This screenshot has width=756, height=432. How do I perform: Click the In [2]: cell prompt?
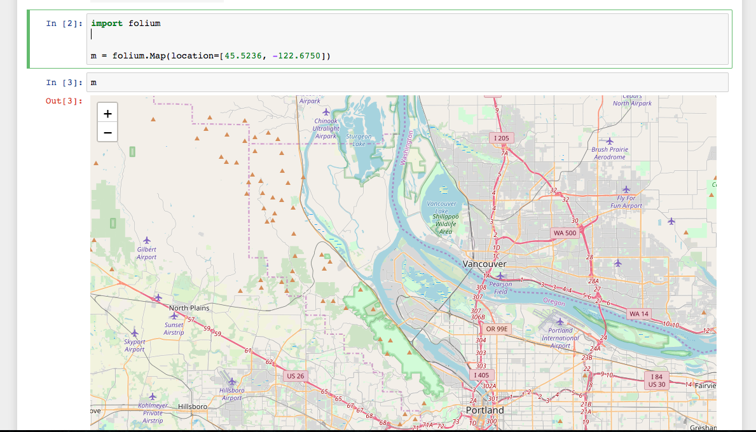pos(64,23)
